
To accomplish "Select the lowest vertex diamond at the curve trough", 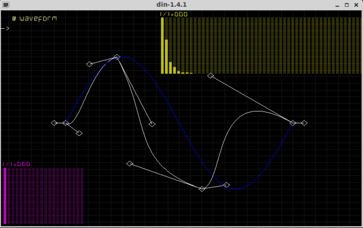I will [202, 189].
